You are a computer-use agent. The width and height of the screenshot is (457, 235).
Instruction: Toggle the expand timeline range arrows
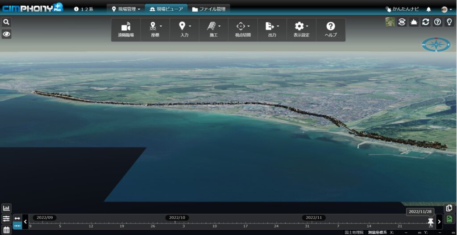point(17,218)
